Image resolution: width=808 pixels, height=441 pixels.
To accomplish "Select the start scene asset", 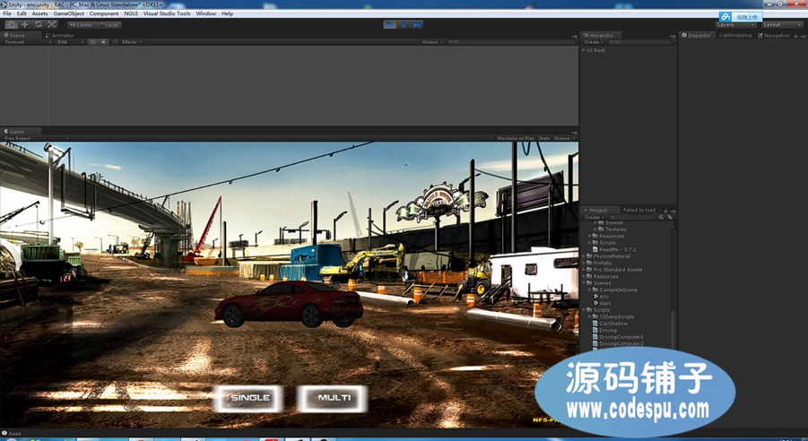I will tap(602, 304).
